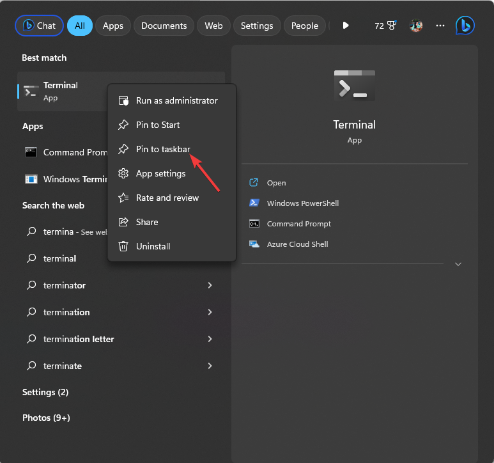Click the Command Prompt icon under Apps
494x463 pixels.
(x=31, y=152)
